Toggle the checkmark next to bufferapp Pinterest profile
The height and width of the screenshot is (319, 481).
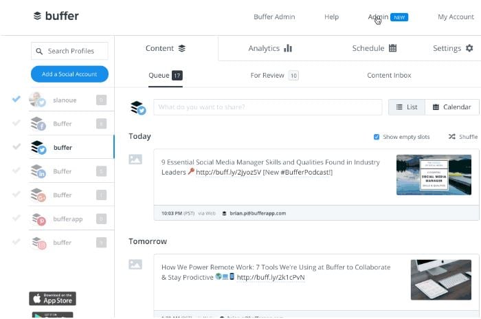pos(16,218)
